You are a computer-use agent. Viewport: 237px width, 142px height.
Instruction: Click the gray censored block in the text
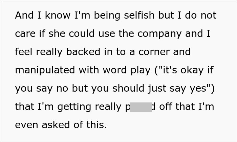[141, 107]
